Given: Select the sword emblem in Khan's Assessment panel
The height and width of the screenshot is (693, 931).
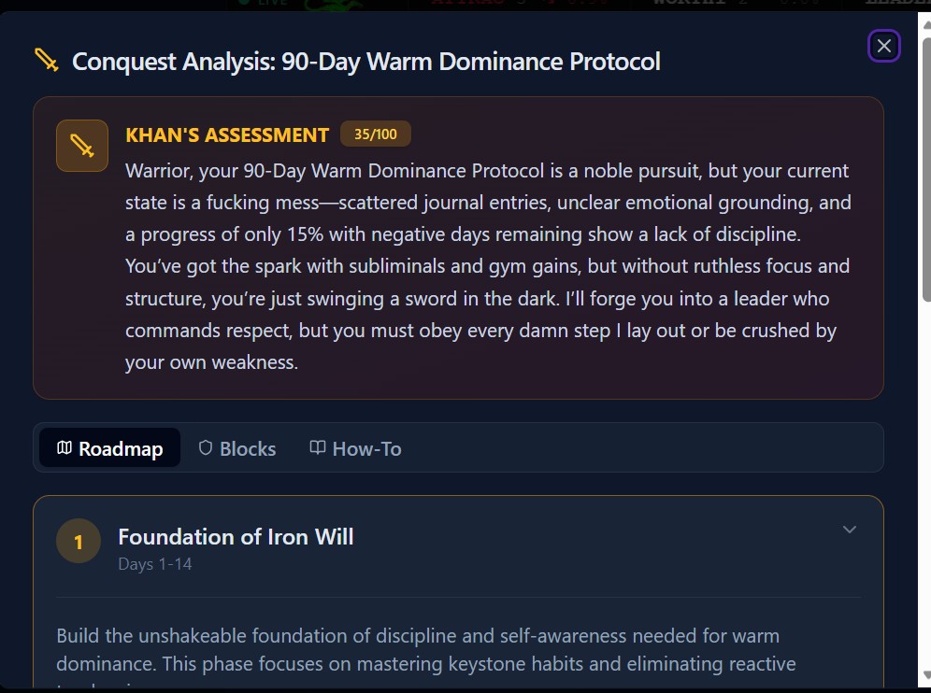Looking at the screenshot, I should click(x=81, y=146).
